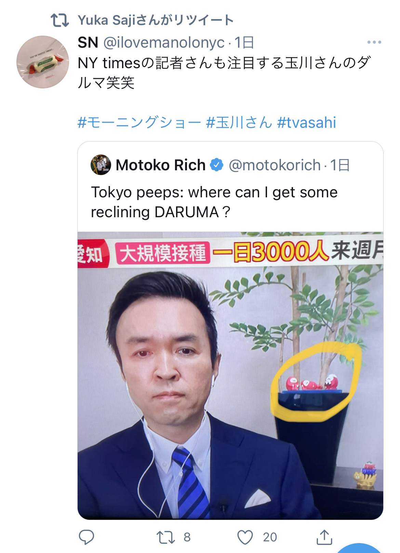
Task: Open SN's candy profile picture
Action: point(43,62)
